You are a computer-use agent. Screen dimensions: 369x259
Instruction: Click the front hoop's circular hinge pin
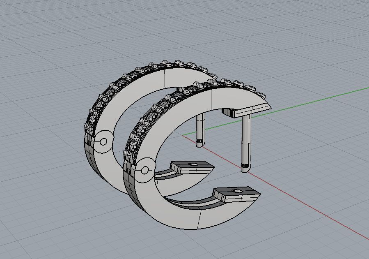pos(145,170)
